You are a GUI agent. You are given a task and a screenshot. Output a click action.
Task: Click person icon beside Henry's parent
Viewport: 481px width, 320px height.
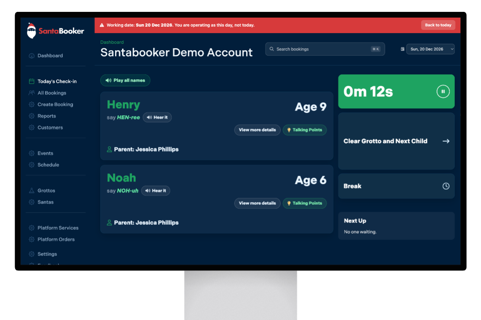[x=109, y=150]
